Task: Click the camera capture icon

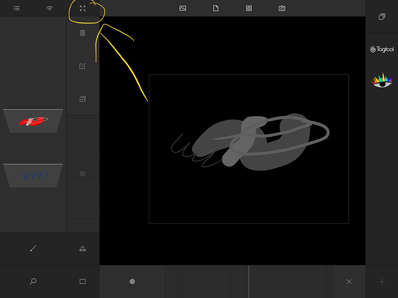Action: (282, 8)
